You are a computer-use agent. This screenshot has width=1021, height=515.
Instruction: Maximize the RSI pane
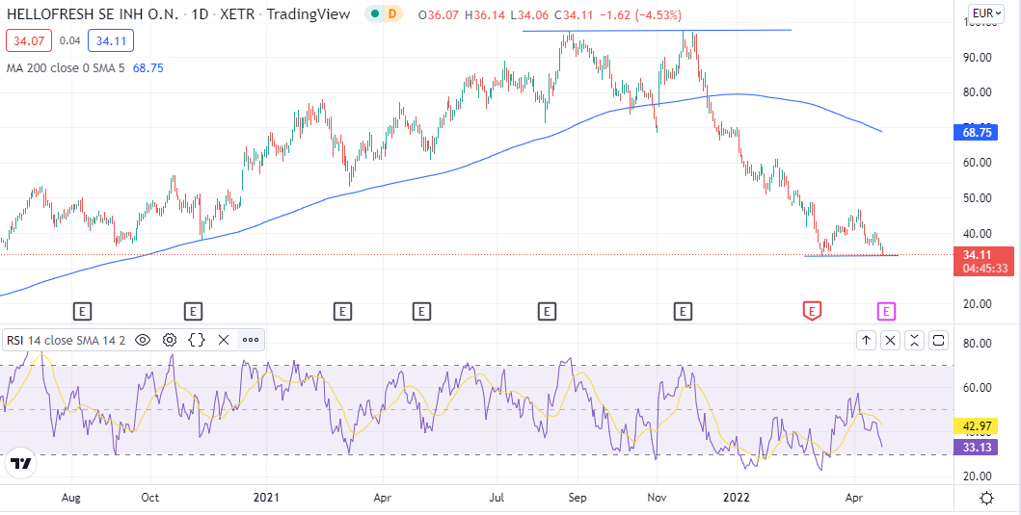pyautogui.click(x=939, y=340)
